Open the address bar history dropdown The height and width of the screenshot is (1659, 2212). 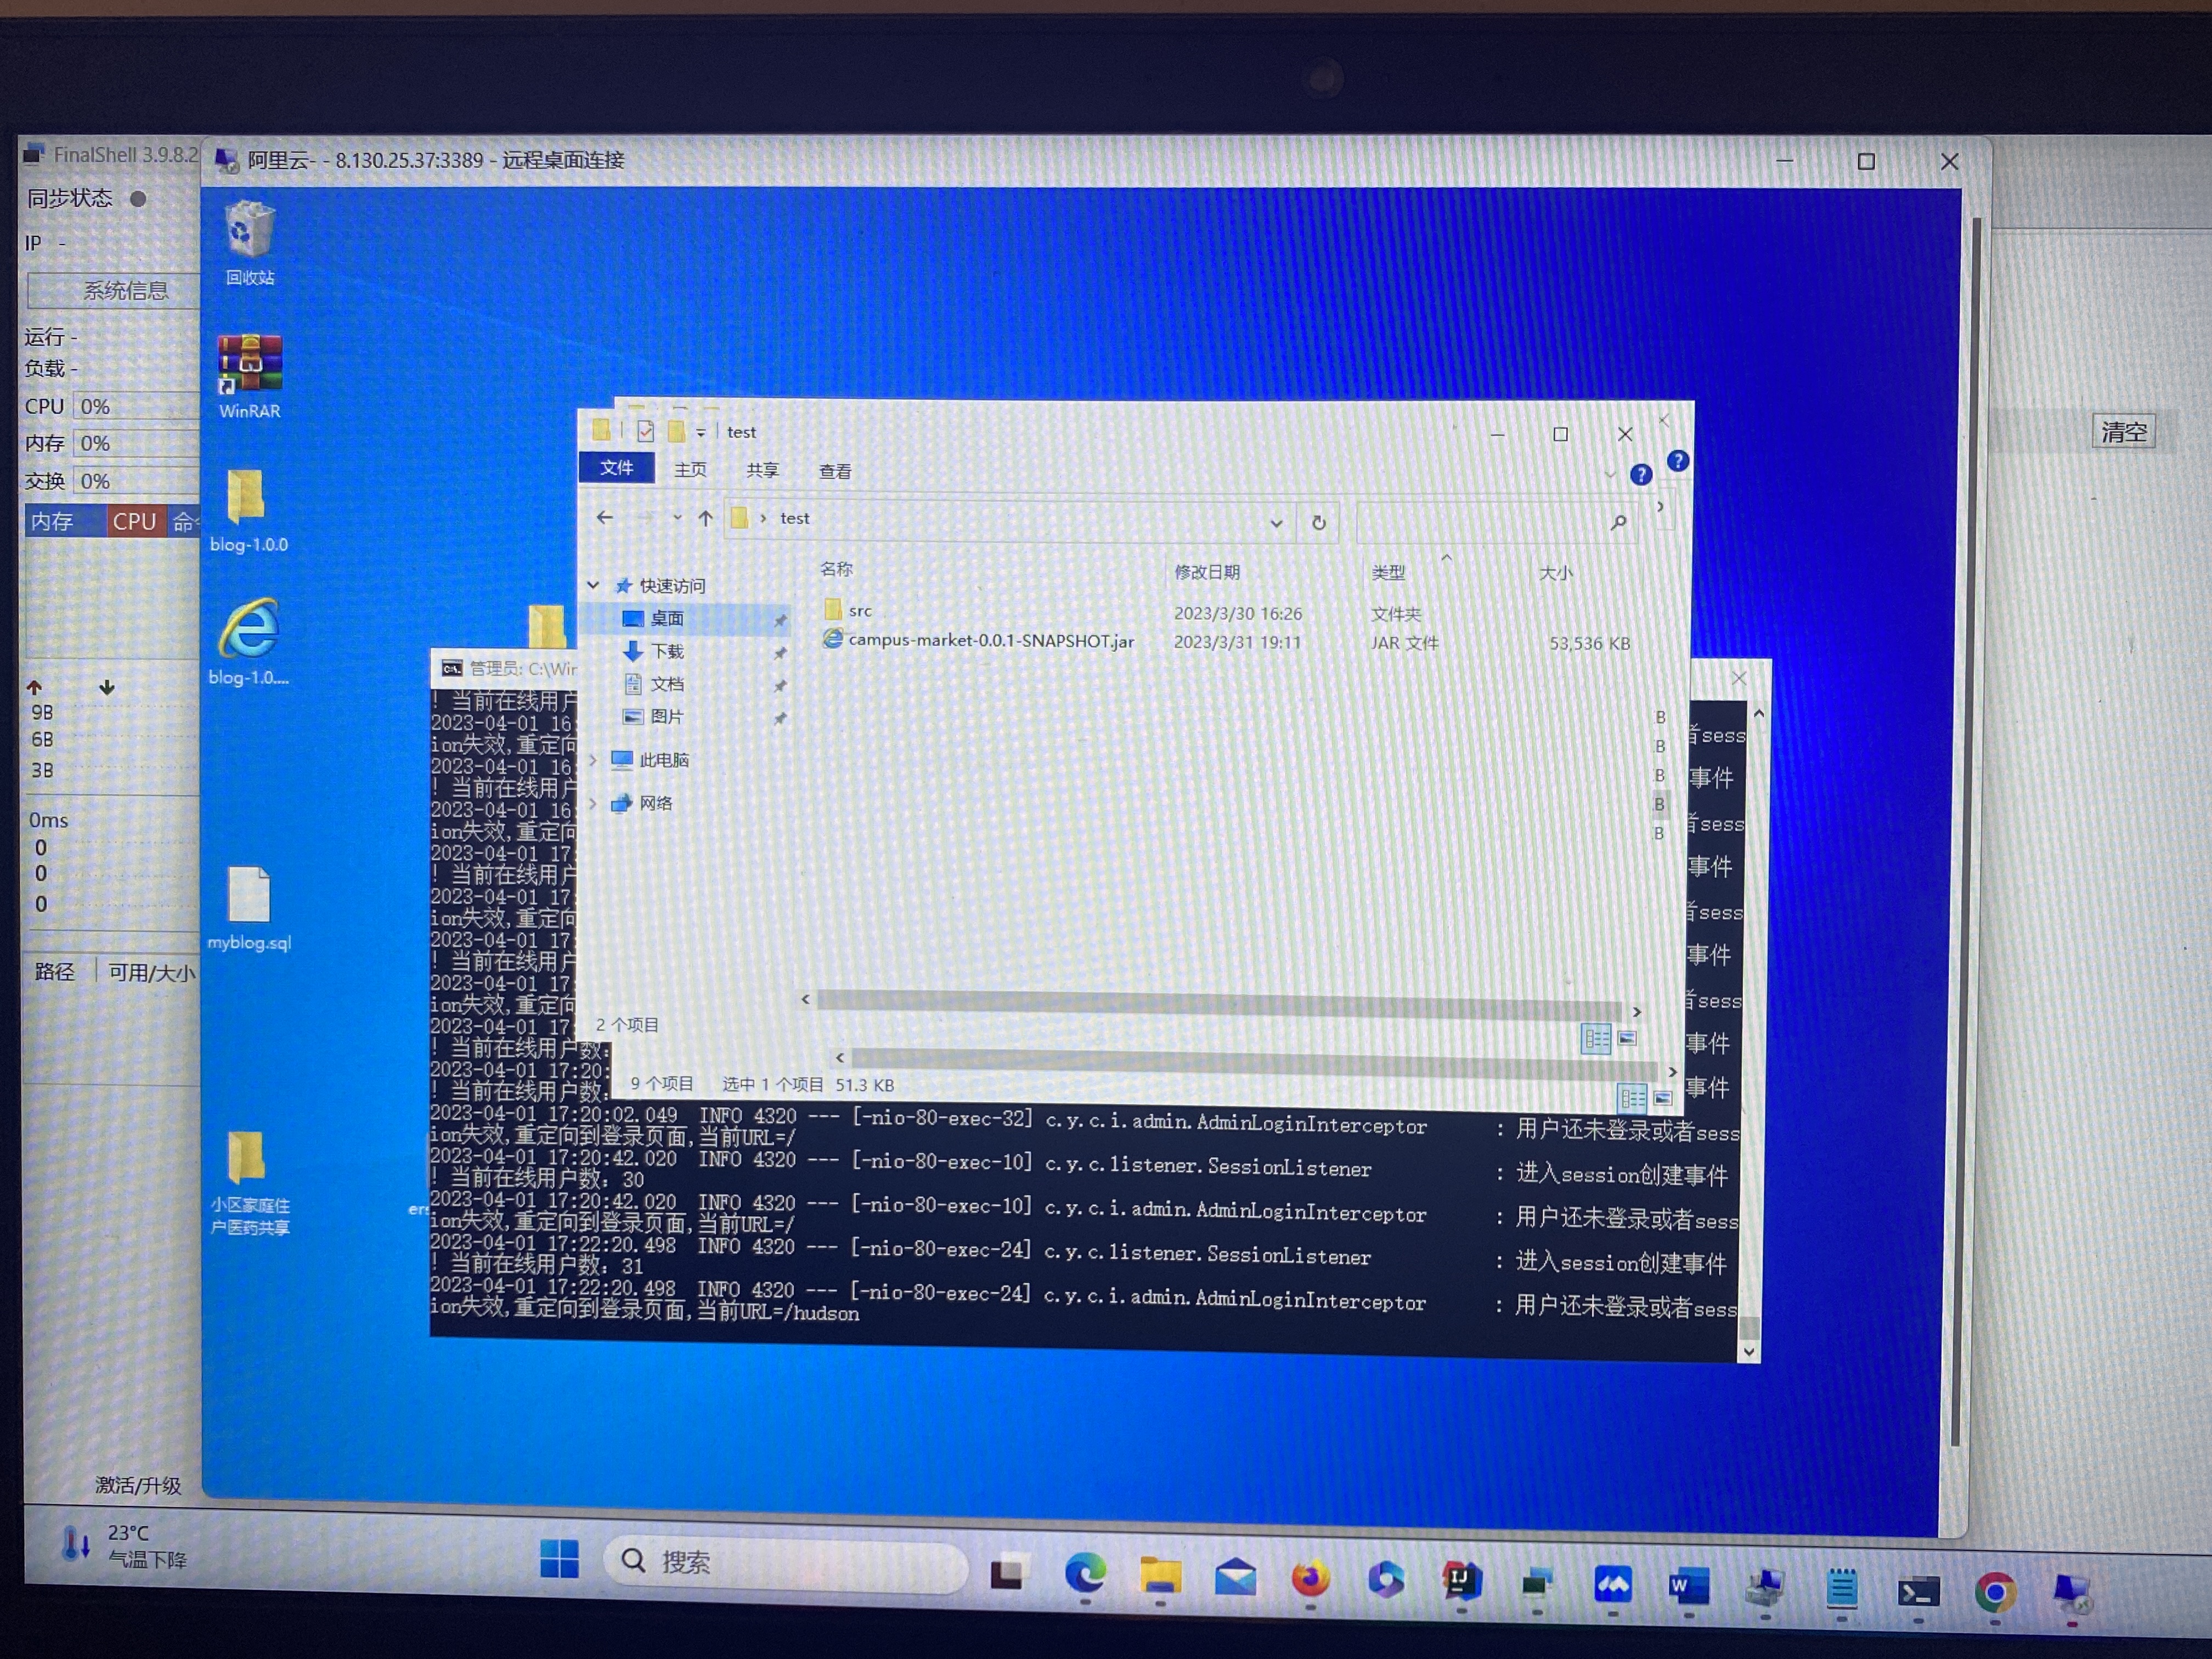[x=1276, y=523]
